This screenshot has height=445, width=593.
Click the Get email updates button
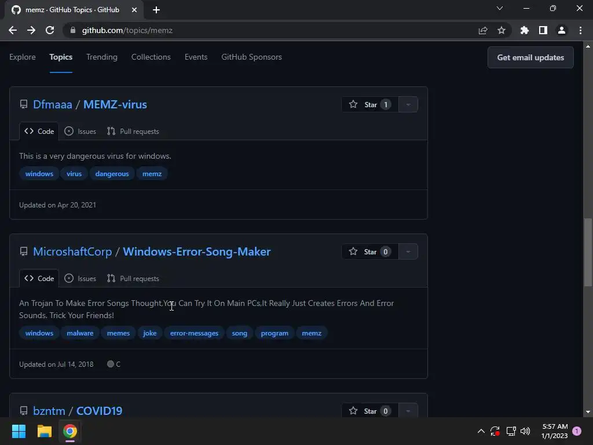(x=530, y=57)
